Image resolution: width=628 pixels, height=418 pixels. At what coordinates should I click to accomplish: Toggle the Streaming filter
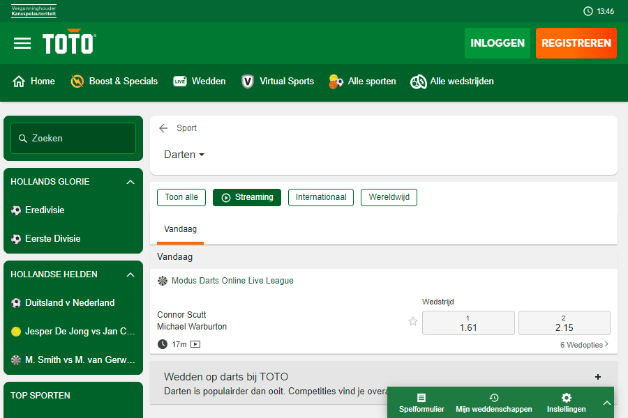point(247,197)
